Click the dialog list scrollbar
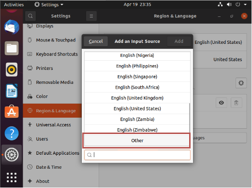The width and height of the screenshot is (252, 188). point(190,118)
